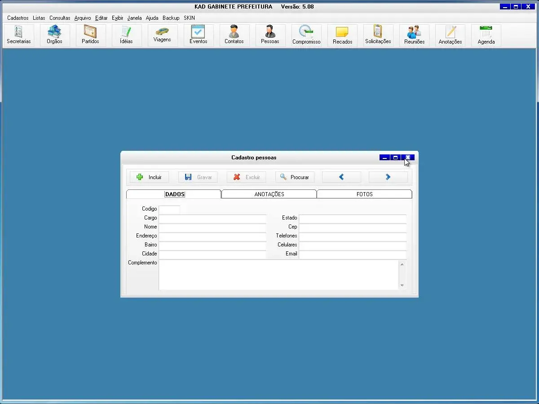Viewport: 539px width, 404px height.
Task: Click Complemento scrollbar up arrow
Action: click(x=402, y=264)
